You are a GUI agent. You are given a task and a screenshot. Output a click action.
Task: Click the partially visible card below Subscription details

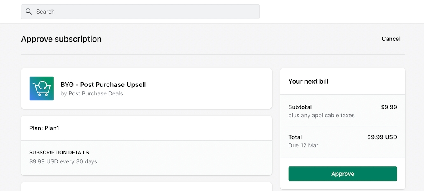point(146,186)
